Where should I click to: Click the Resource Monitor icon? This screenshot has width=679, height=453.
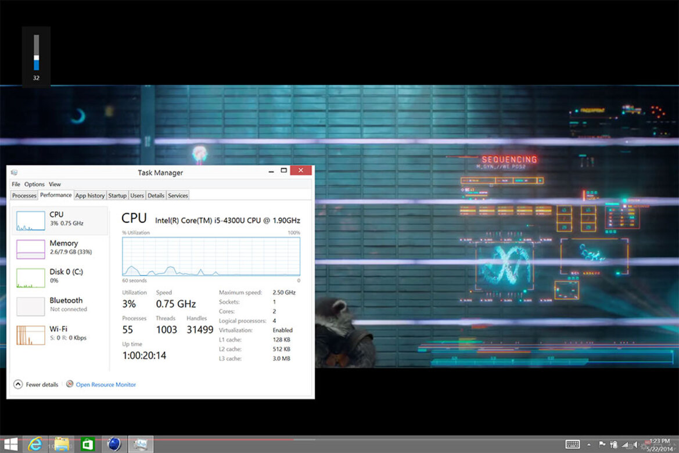pyautogui.click(x=69, y=384)
